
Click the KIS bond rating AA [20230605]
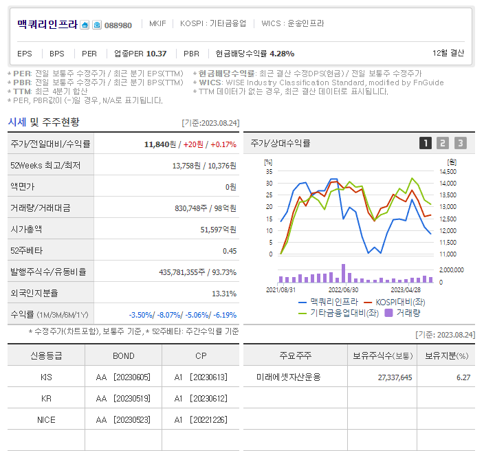coord(123,377)
